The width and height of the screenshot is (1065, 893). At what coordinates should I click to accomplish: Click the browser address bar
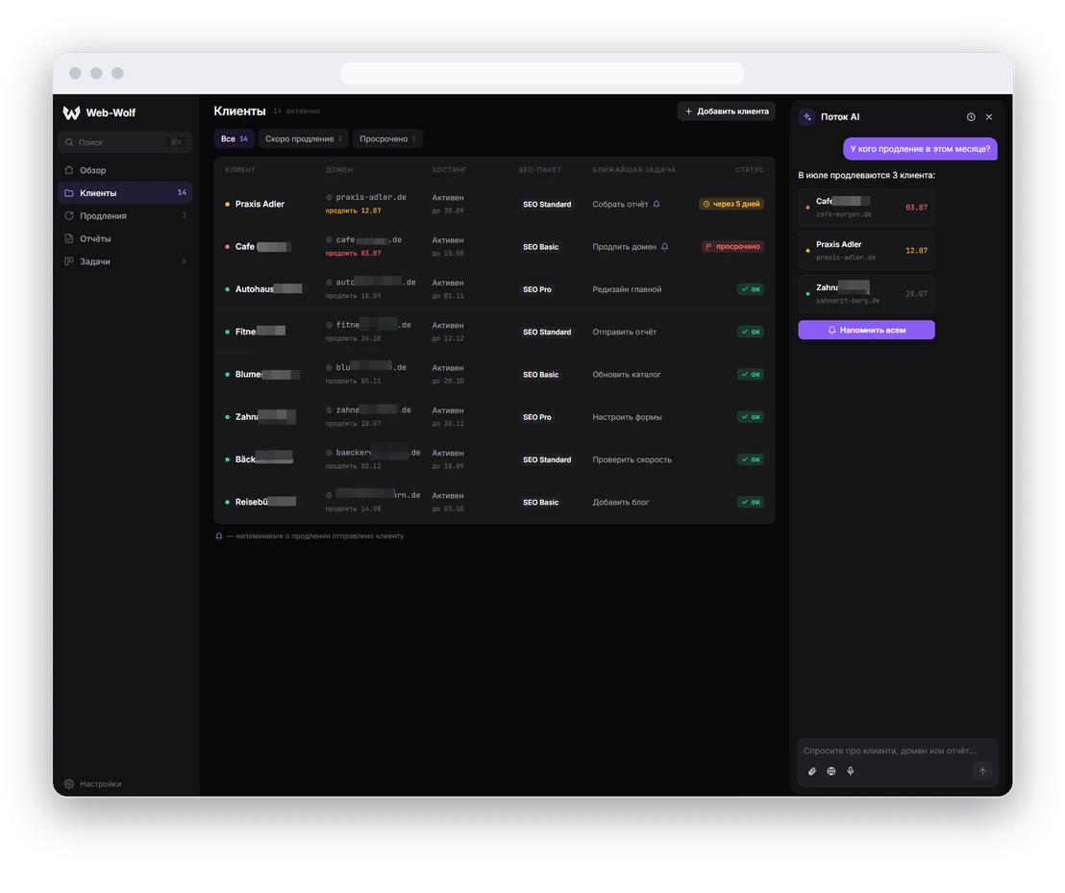click(542, 73)
